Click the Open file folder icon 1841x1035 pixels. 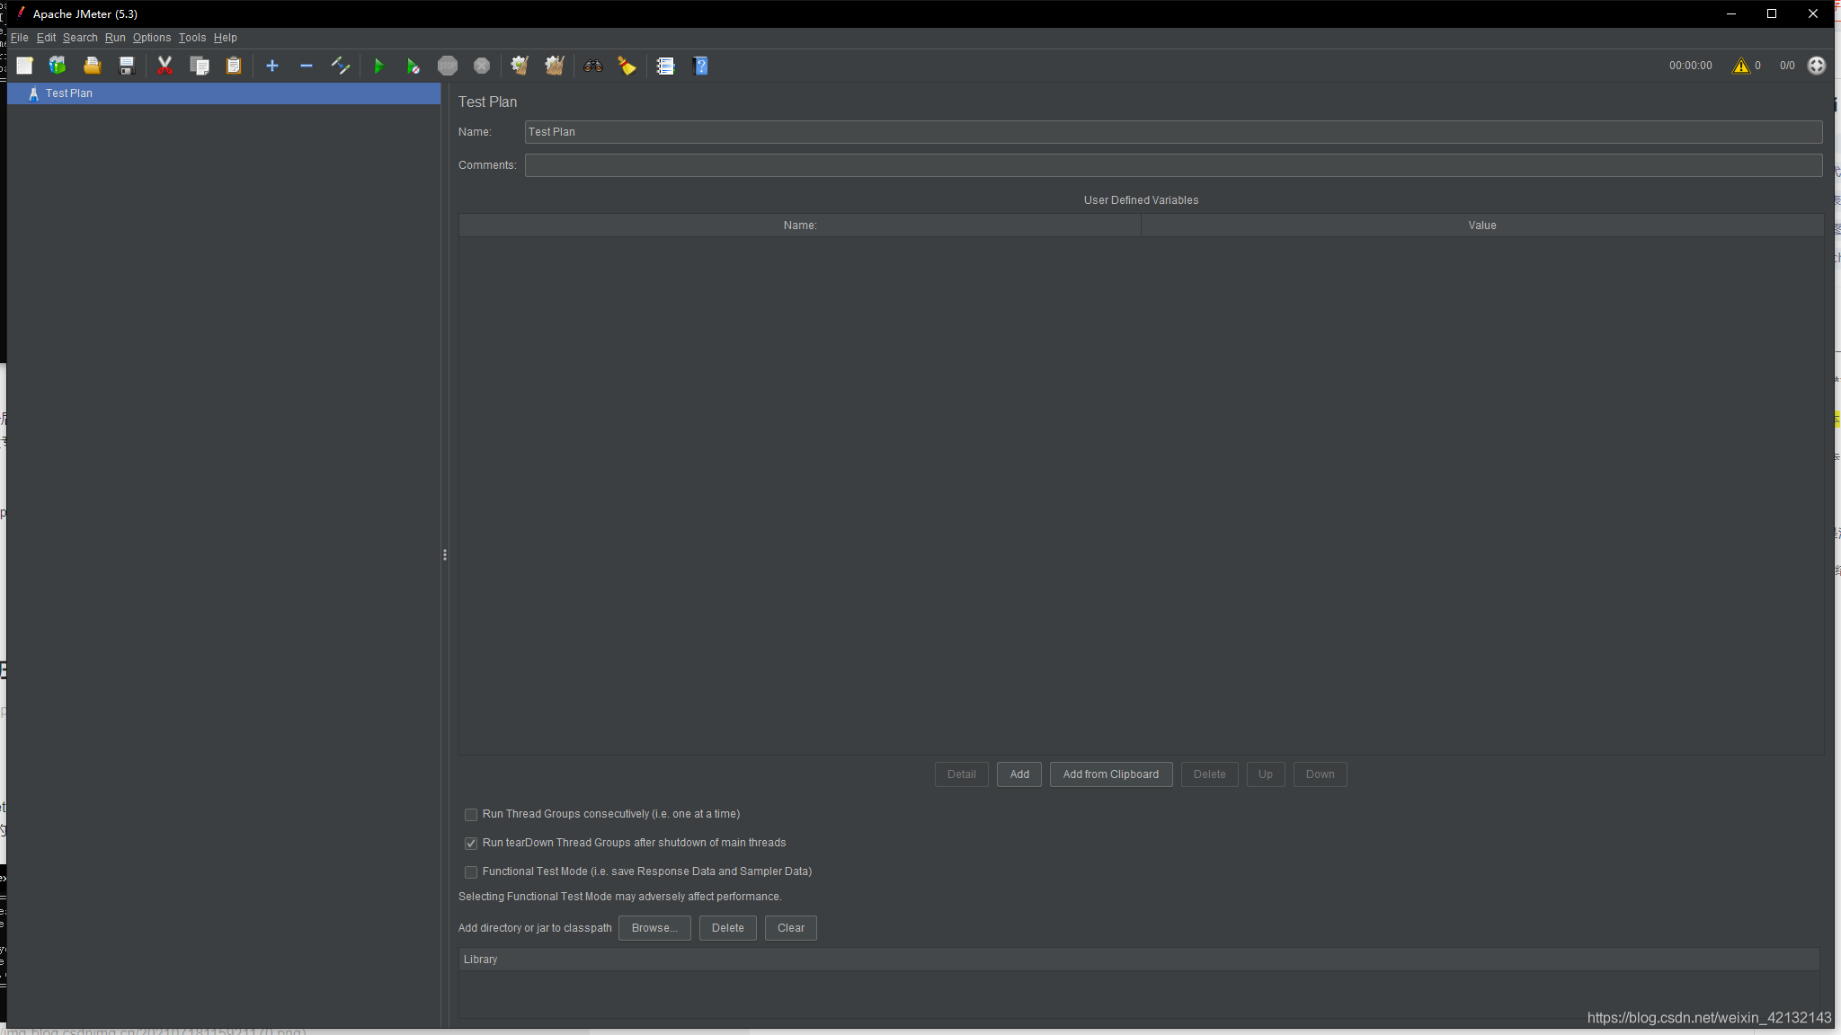(92, 66)
